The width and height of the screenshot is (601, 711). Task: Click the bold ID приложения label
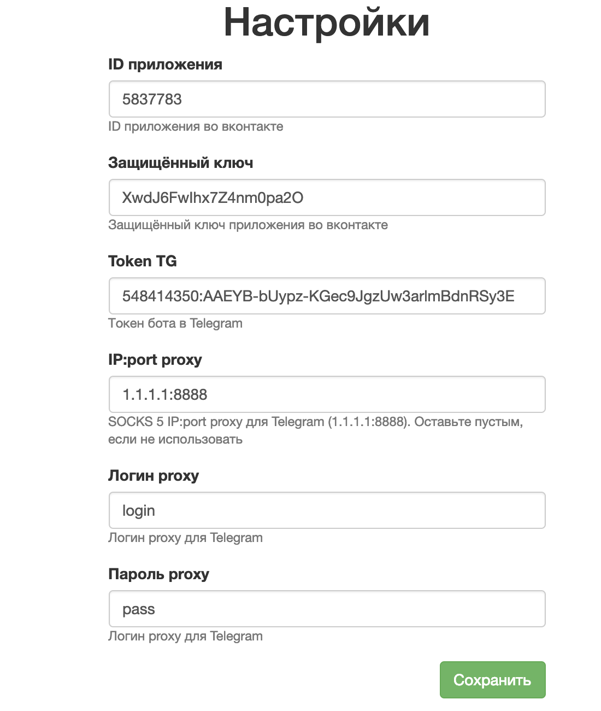pyautogui.click(x=165, y=65)
